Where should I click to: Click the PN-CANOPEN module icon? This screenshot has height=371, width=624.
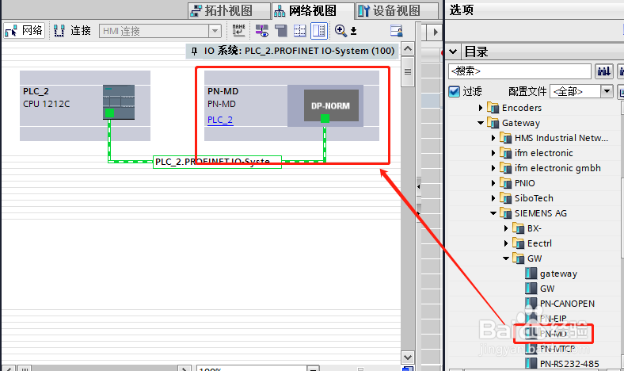[531, 304]
